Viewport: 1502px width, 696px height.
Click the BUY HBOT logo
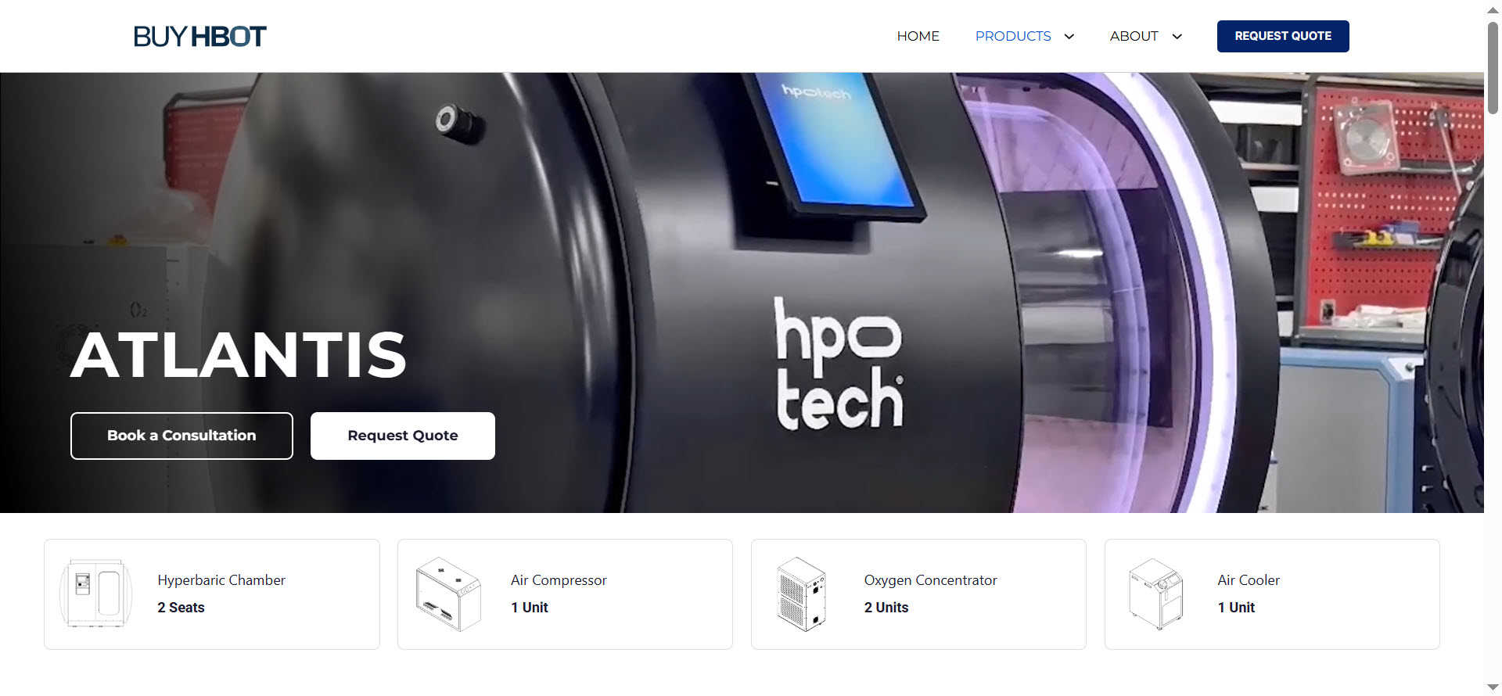tap(199, 36)
